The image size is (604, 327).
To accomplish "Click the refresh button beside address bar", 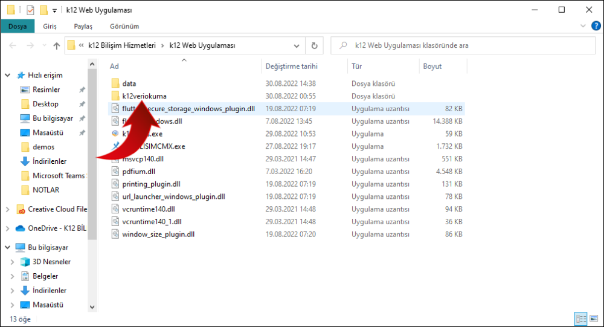I will tap(314, 45).
